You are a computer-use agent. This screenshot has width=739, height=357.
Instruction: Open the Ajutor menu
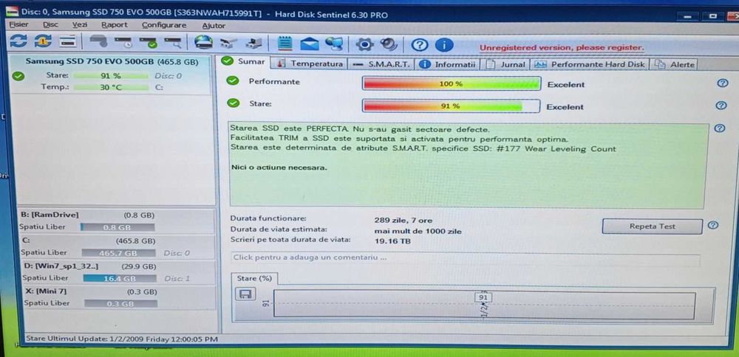(214, 26)
